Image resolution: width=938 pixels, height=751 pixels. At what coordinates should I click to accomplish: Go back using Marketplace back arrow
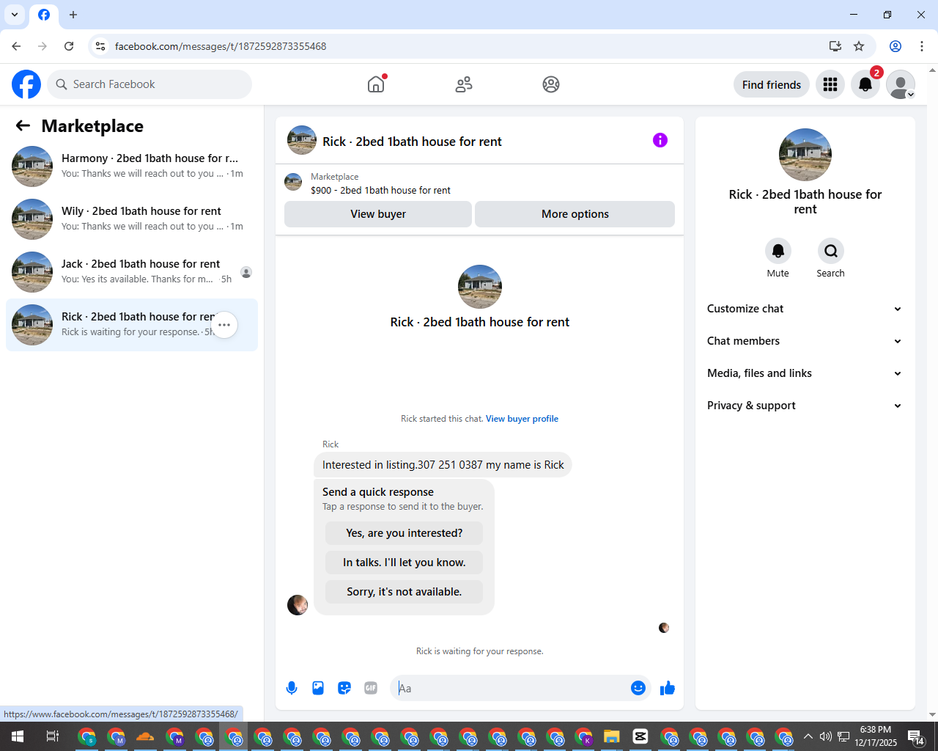pyautogui.click(x=23, y=125)
